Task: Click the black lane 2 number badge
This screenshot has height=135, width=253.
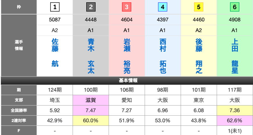Action: [x=91, y=7]
